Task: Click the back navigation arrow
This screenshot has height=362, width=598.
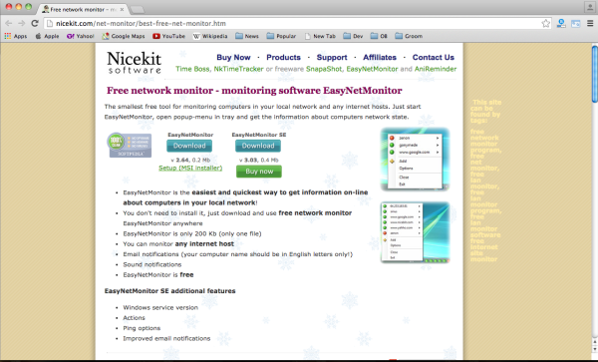Action: point(8,23)
